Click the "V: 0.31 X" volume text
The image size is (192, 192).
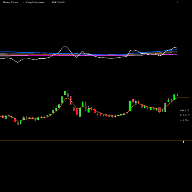[185, 115]
